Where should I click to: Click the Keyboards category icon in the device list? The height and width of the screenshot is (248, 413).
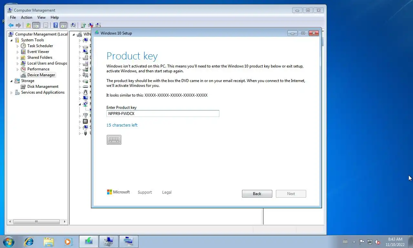pyautogui.click(x=85, y=87)
